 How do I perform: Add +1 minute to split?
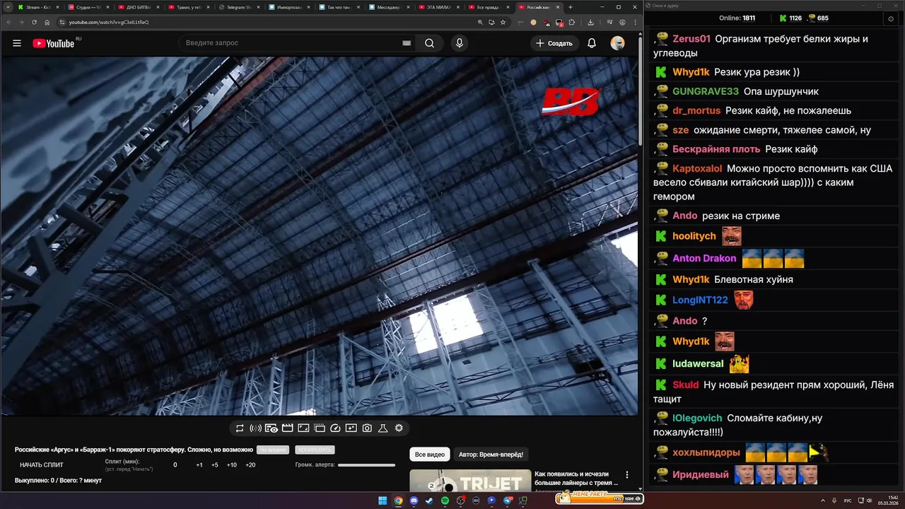coord(199,465)
